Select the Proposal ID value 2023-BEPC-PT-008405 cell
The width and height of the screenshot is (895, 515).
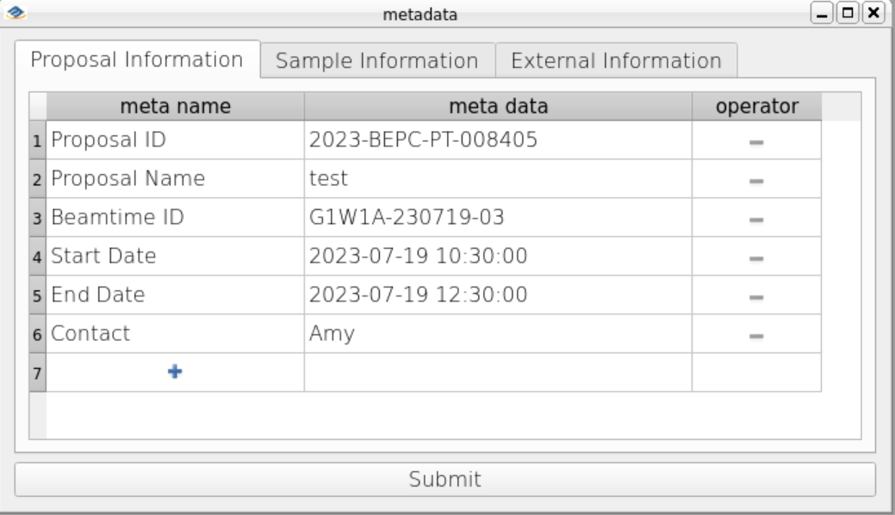[498, 140]
